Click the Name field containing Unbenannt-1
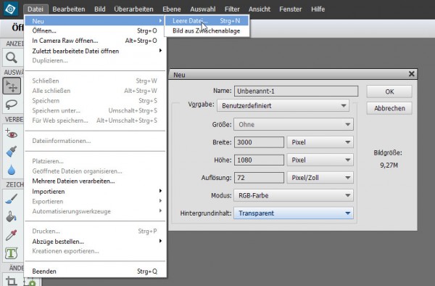 pyautogui.click(x=296, y=91)
